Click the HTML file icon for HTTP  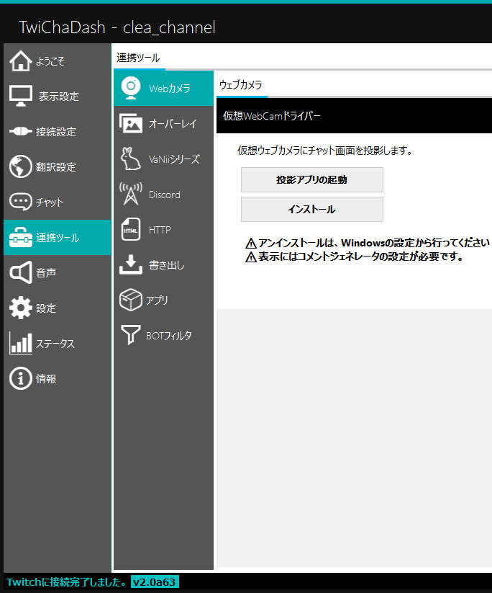[131, 229]
